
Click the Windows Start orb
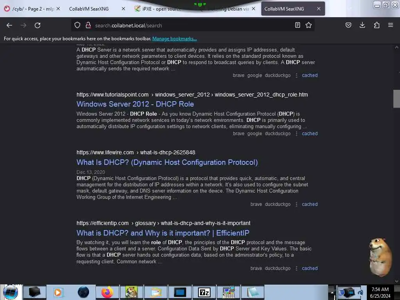11,292
